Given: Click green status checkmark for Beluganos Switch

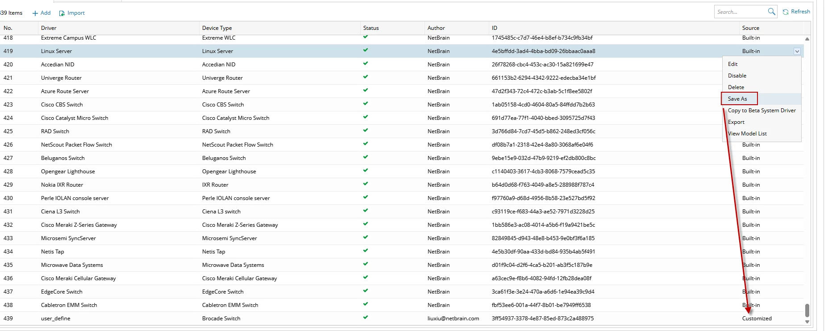Looking at the screenshot, I should [x=366, y=157].
